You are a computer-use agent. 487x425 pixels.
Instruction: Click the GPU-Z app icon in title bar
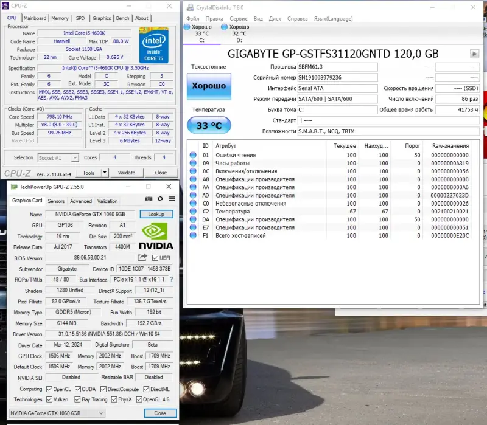coord(14,187)
